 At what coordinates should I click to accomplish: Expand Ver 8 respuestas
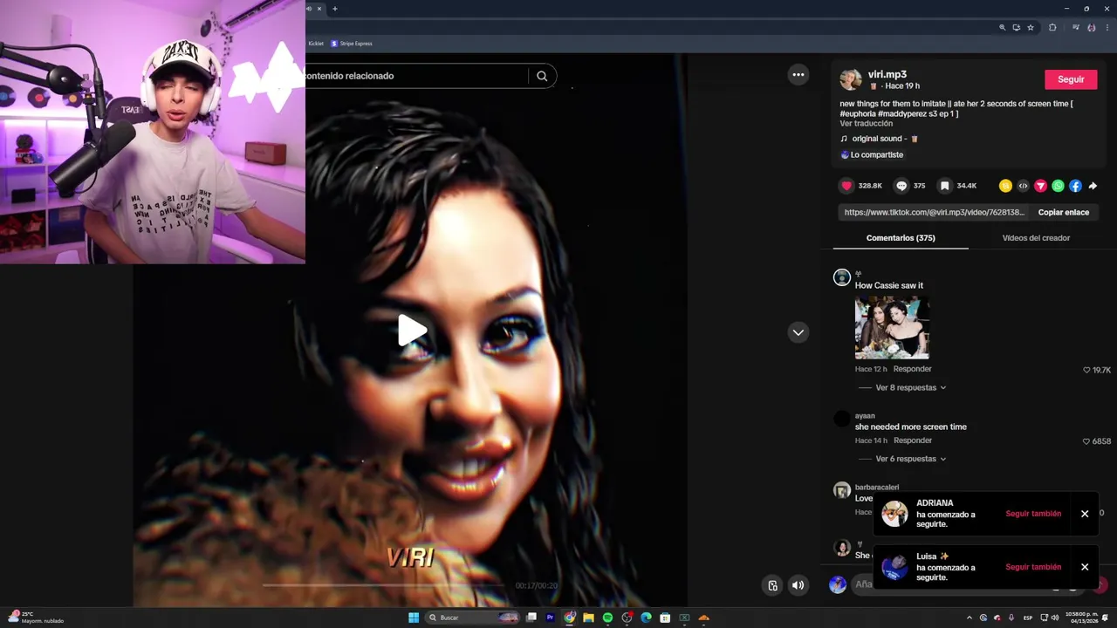tap(910, 387)
